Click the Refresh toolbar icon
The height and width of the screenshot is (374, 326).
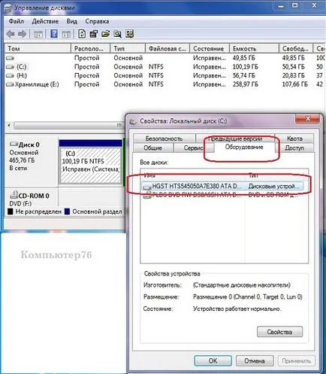(82, 34)
